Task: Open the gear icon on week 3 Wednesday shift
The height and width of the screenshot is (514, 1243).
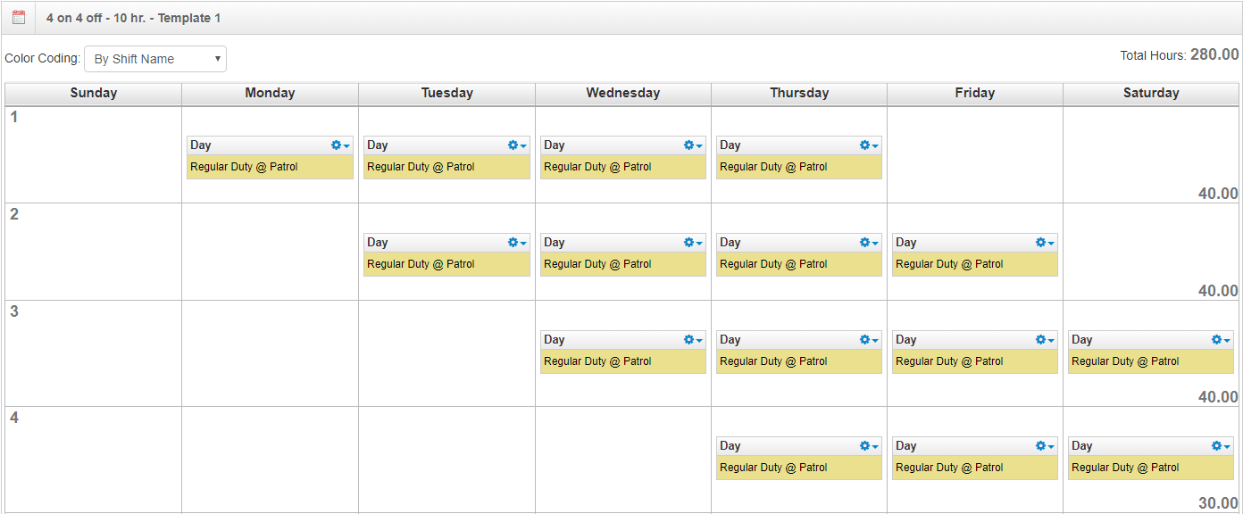Action: (688, 339)
